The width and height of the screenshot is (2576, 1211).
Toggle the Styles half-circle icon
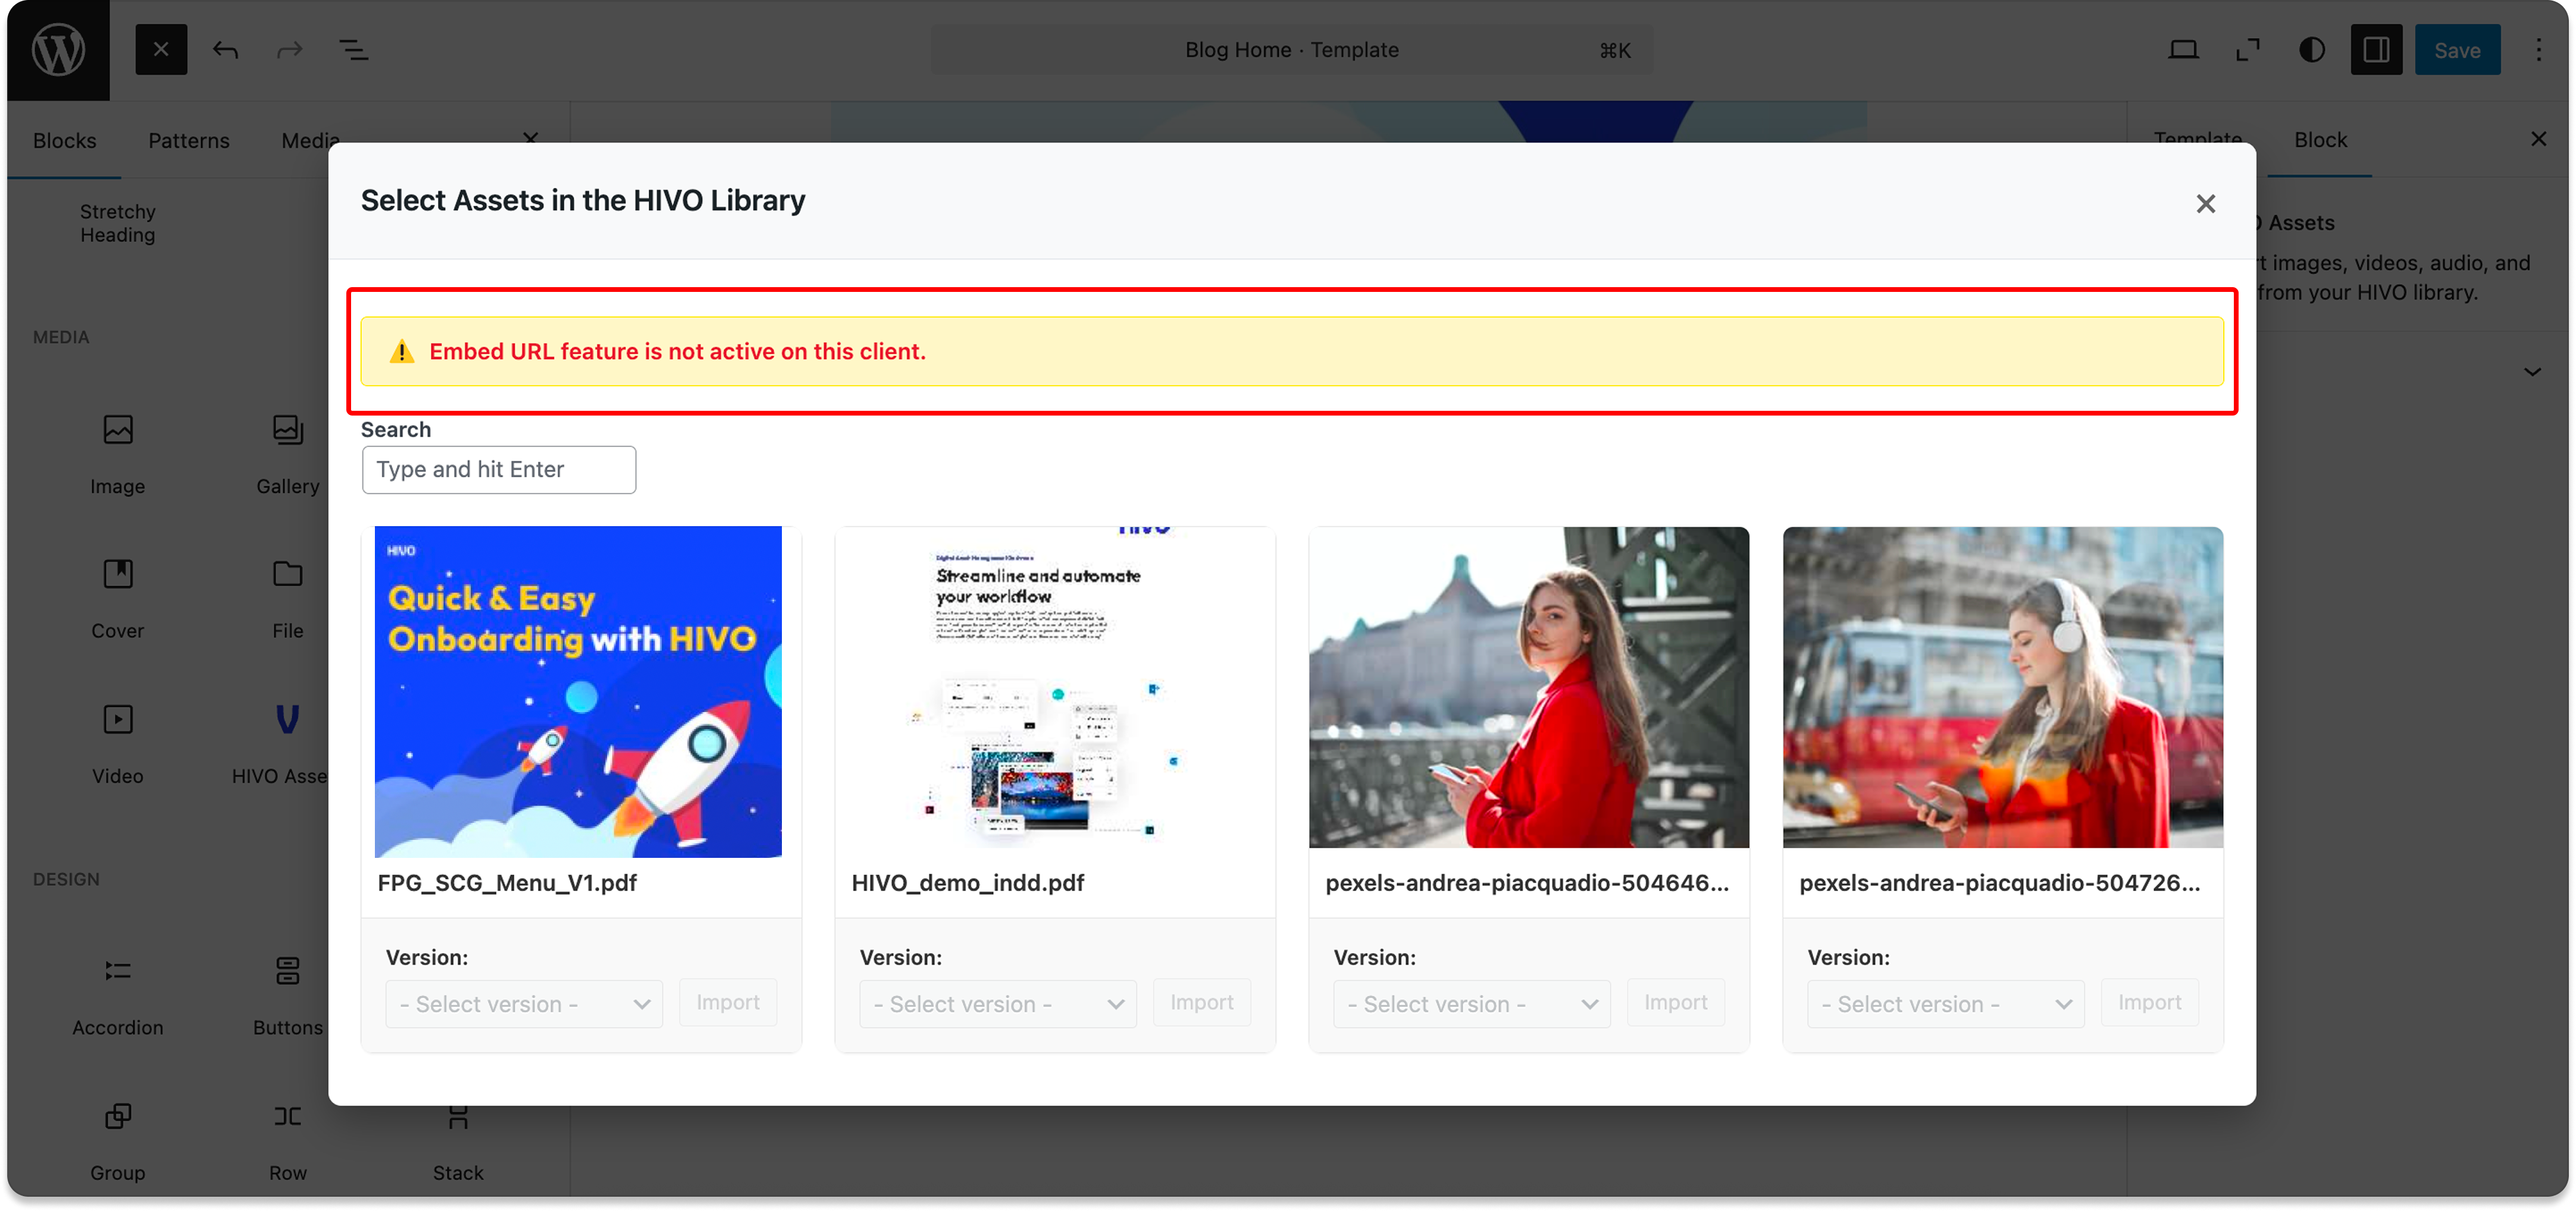(x=2311, y=50)
